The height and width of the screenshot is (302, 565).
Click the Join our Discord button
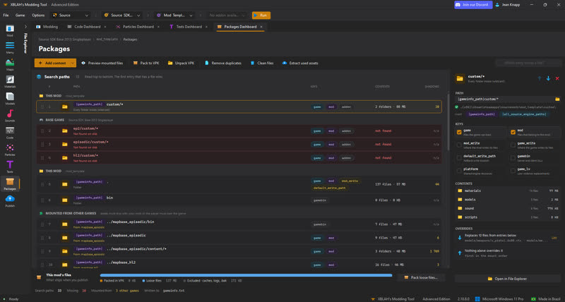(472, 5)
